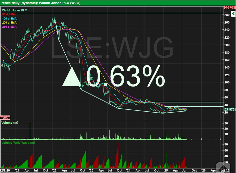This screenshot has height=173, width=236.
Task: Click the red 18/9/20 date marker
Action: coord(5,118)
